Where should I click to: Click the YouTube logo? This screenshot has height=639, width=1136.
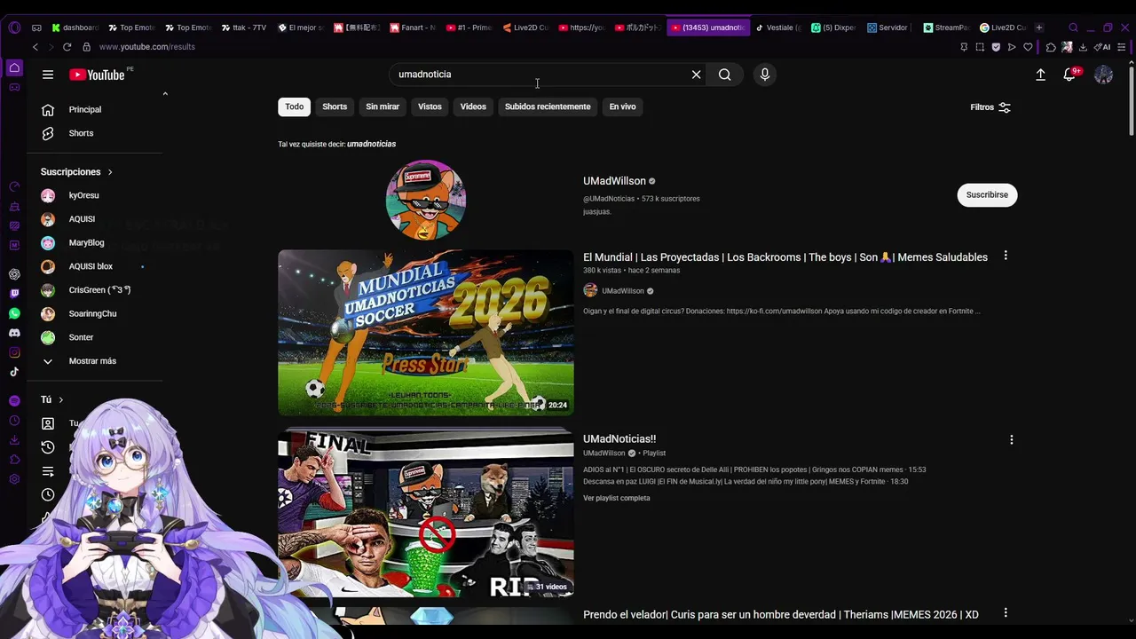[97, 75]
